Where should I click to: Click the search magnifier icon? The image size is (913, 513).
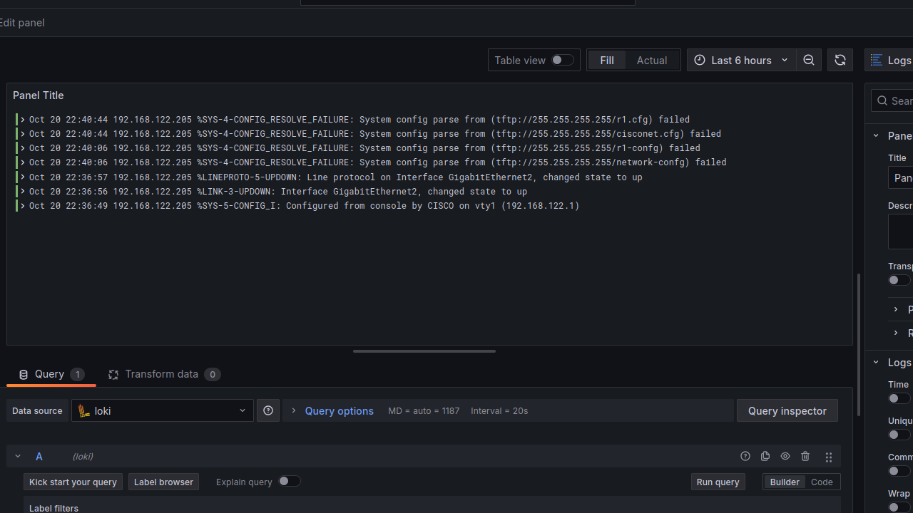(882, 100)
